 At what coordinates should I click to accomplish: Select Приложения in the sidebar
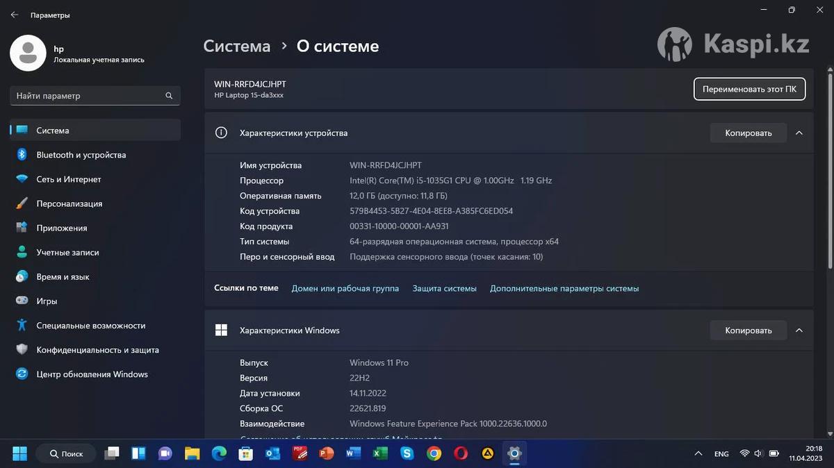tap(95, 228)
